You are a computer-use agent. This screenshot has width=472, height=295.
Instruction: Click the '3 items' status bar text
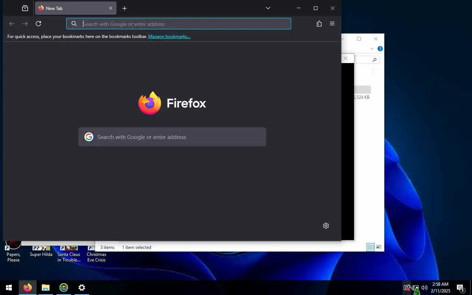107,247
